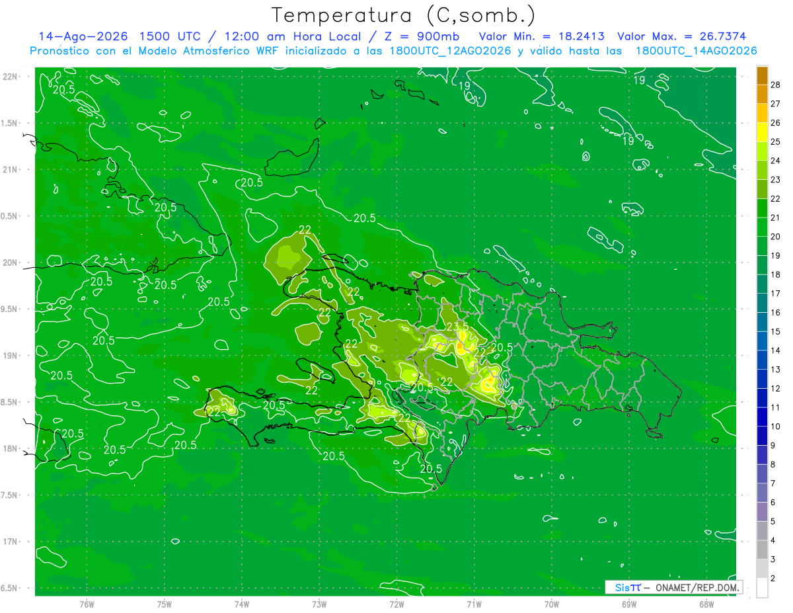Click the "70W" longitude axis label
793x613 pixels.
(552, 604)
